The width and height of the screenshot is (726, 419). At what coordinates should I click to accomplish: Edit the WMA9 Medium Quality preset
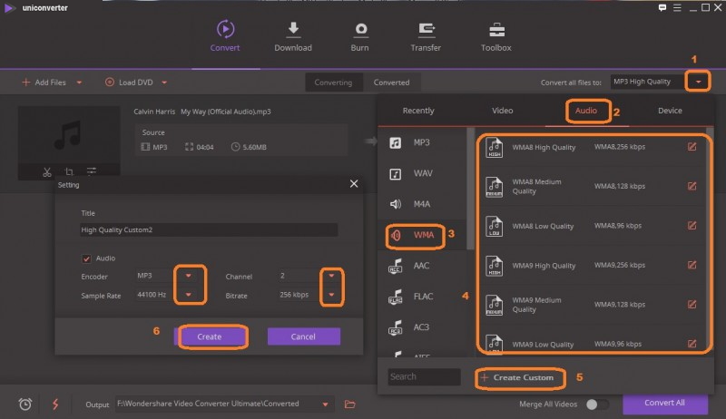[692, 305]
